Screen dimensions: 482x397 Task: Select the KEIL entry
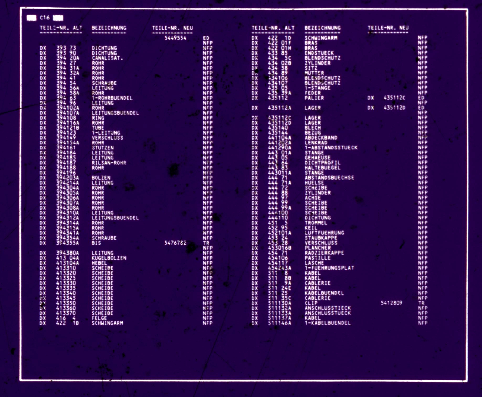pos(311,228)
